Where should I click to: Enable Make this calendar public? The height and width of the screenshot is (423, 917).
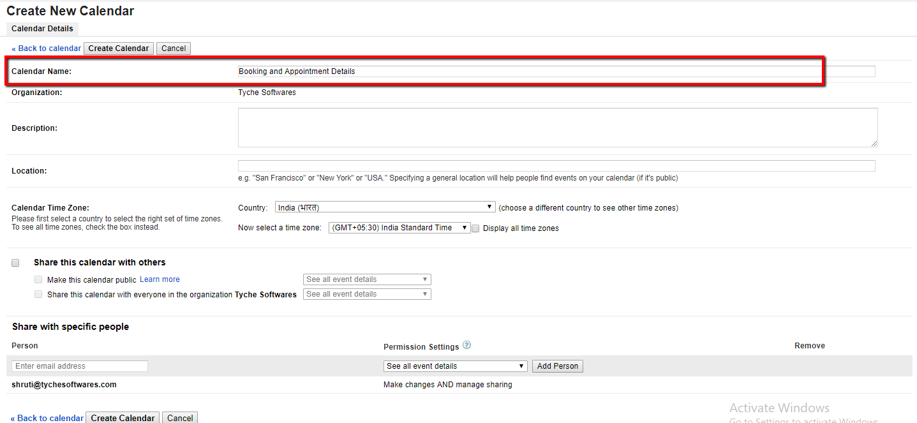click(38, 279)
